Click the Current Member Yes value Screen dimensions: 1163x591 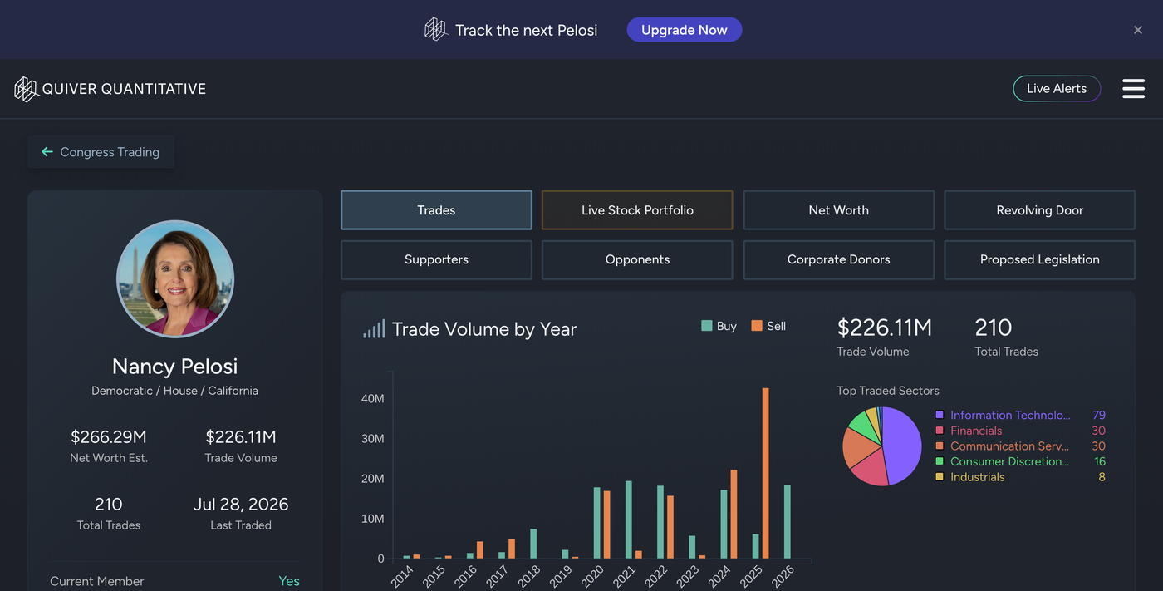click(x=289, y=581)
